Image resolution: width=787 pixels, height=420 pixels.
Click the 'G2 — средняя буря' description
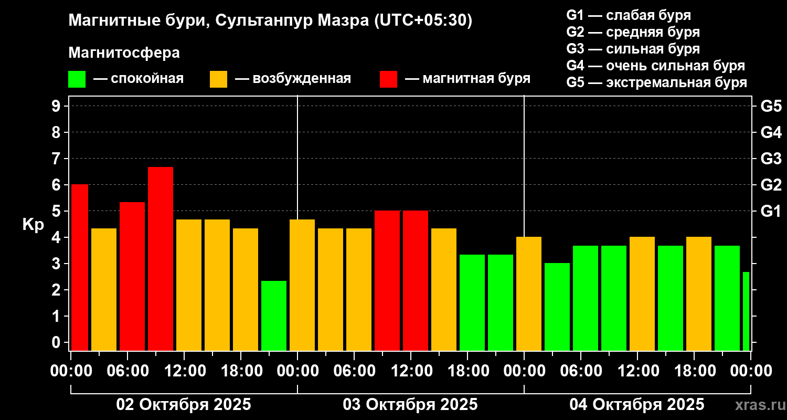pos(633,32)
